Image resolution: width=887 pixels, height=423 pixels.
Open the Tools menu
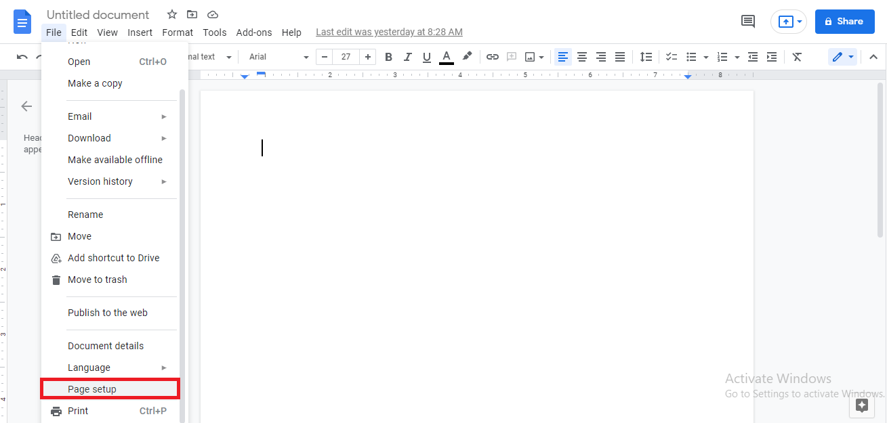coord(215,32)
